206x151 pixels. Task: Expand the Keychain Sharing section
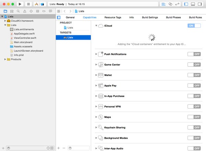point(96,127)
